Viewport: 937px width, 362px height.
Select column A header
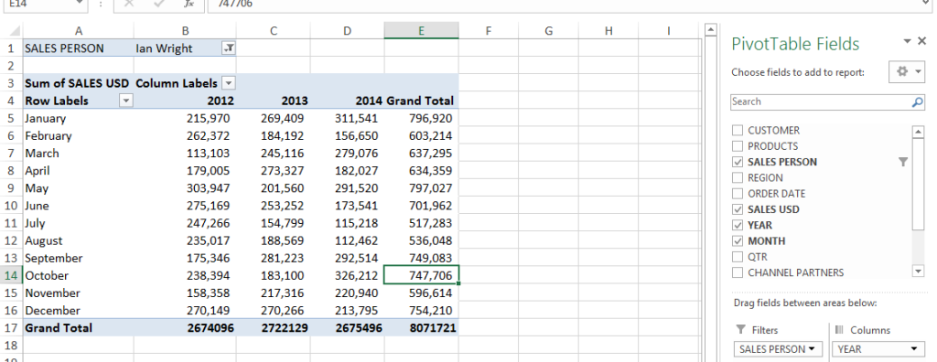click(79, 31)
